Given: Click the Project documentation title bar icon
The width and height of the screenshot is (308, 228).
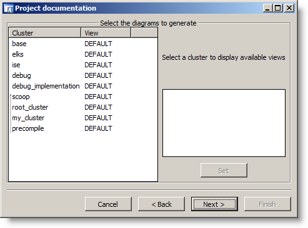Looking at the screenshot, I should pyautogui.click(x=9, y=8).
